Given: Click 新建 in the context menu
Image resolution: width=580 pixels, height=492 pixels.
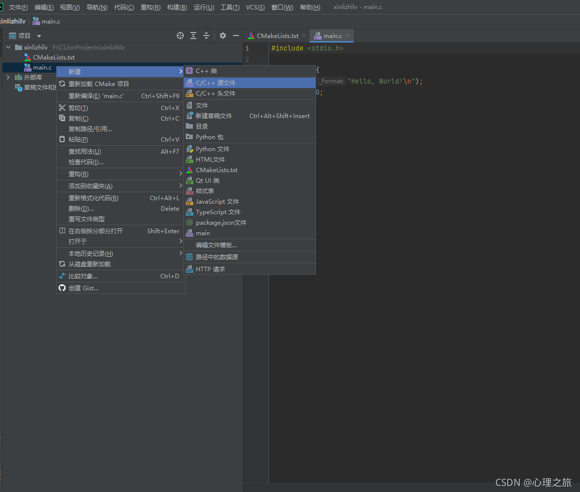Looking at the screenshot, I should coord(120,72).
